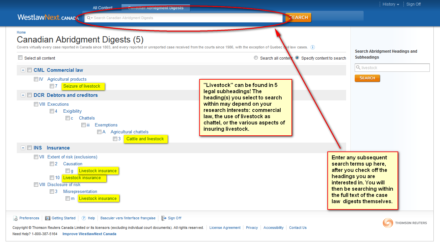Focus the headings search field containing livestock

(x=392, y=68)
